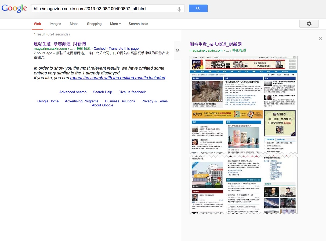This screenshot has height=241, width=326.
Task: Click the preview pane title 删帖生意 link
Action: tap(216, 44)
